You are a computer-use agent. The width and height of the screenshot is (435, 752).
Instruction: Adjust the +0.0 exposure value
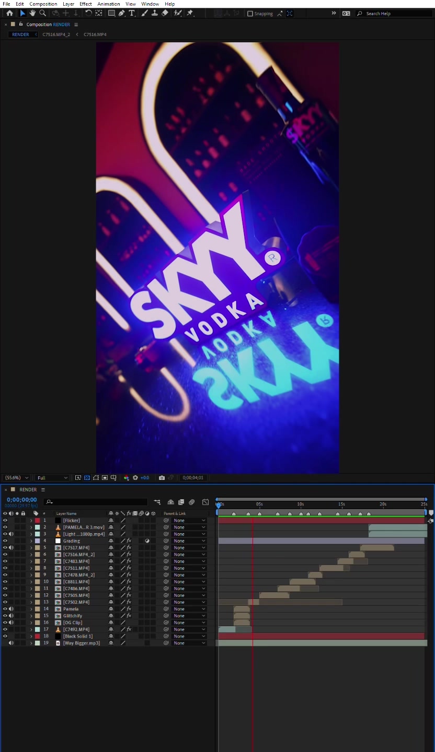coord(145,478)
